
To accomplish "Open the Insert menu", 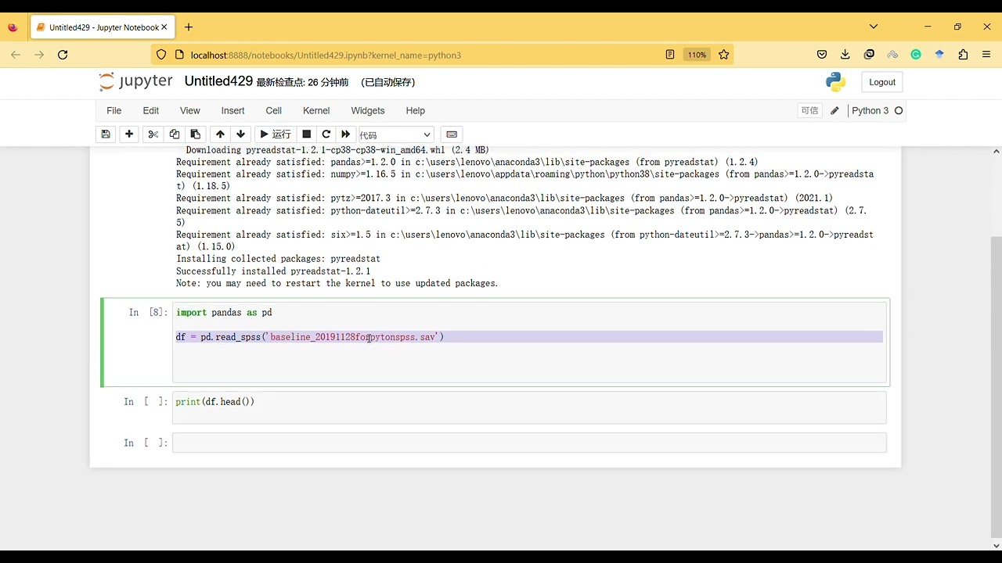I will [x=232, y=110].
